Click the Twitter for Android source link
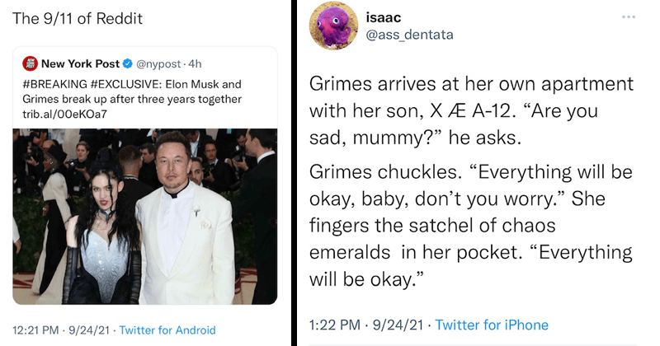 (167, 330)
